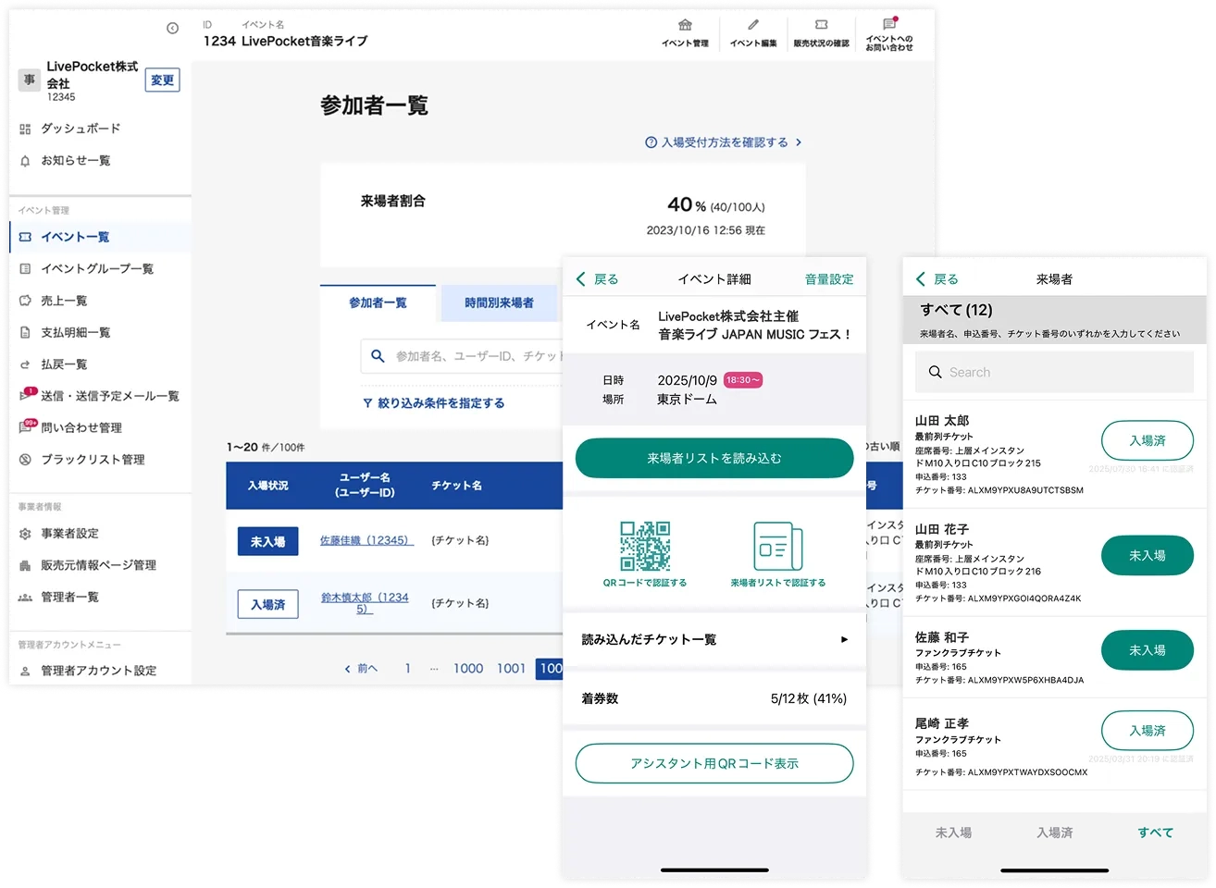1216x888 pixels.
Task: Expand 絞り込み条件を指定する filter
Action: point(434,403)
